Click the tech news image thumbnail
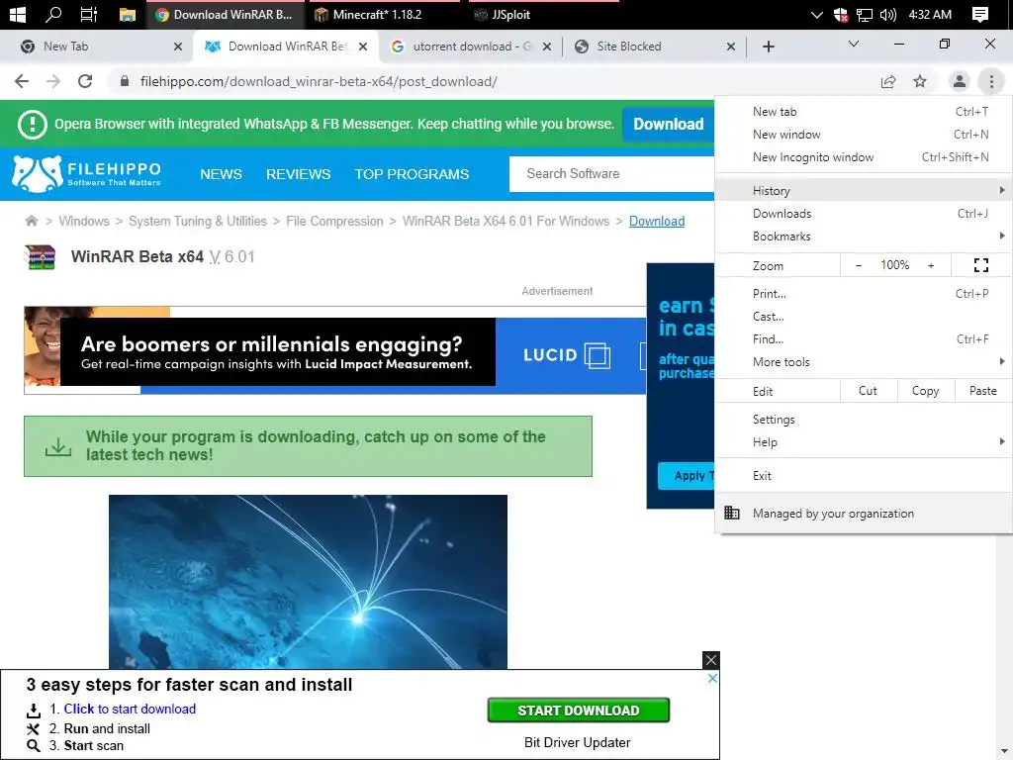The height and width of the screenshot is (760, 1013). (309, 582)
